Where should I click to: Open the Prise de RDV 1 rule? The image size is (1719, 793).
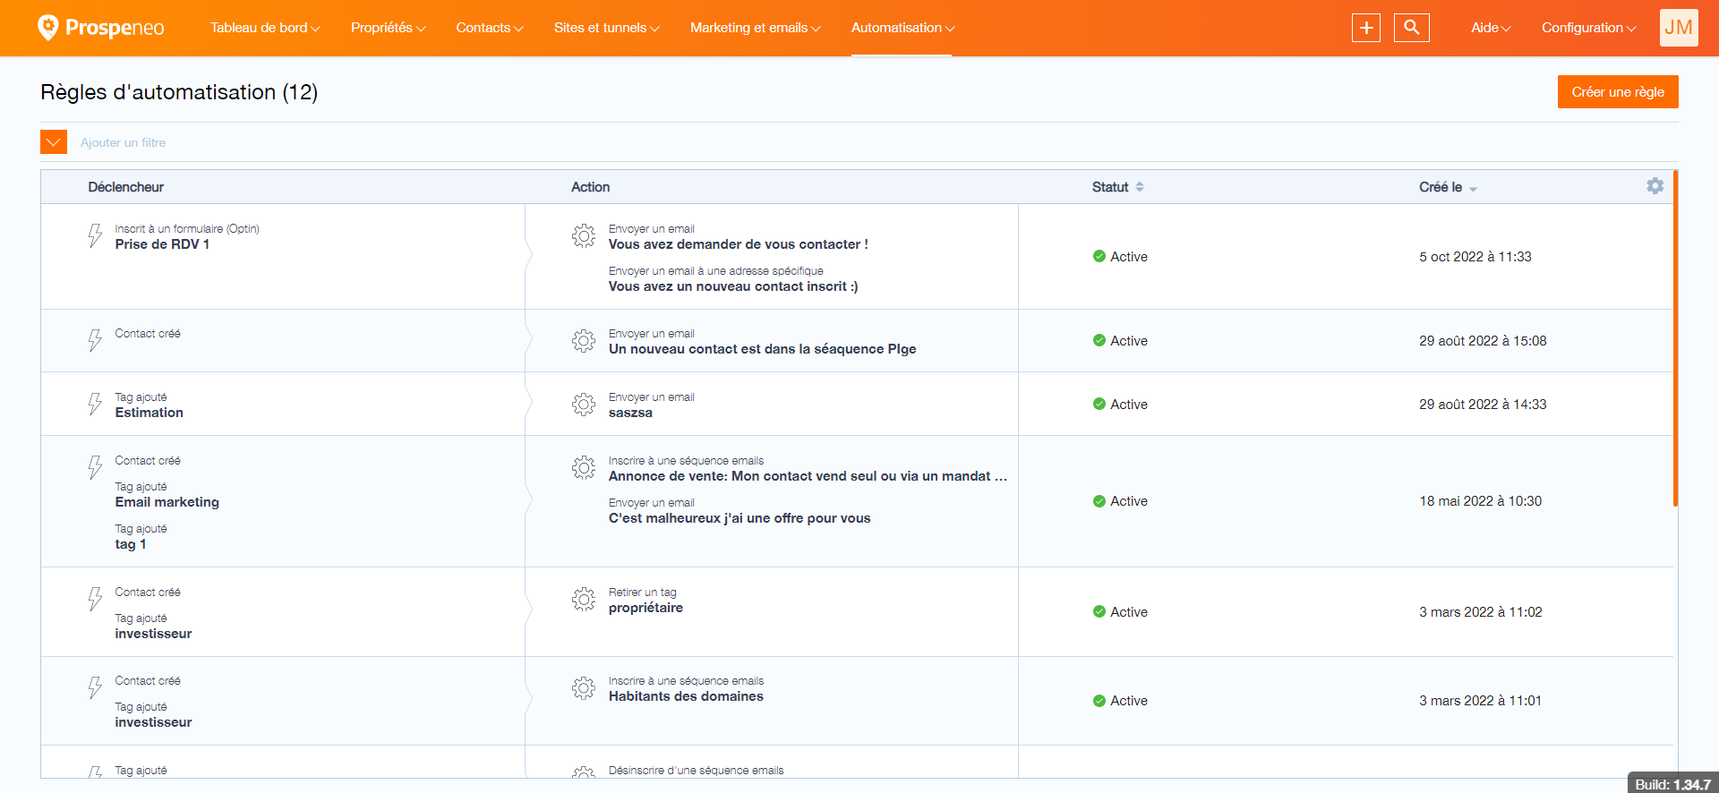click(x=162, y=244)
